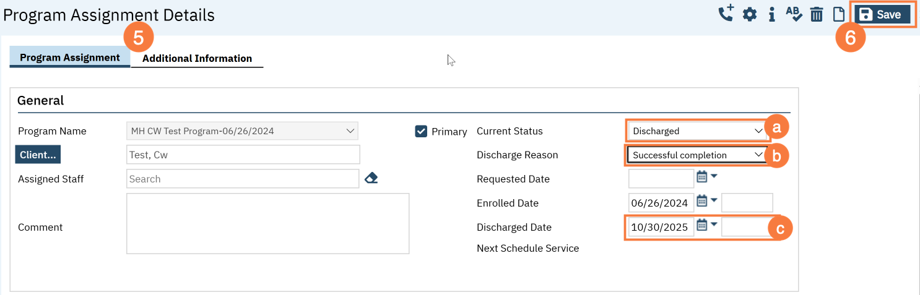
Task: Open the Discharged Date calendar picker
Action: [x=702, y=225]
